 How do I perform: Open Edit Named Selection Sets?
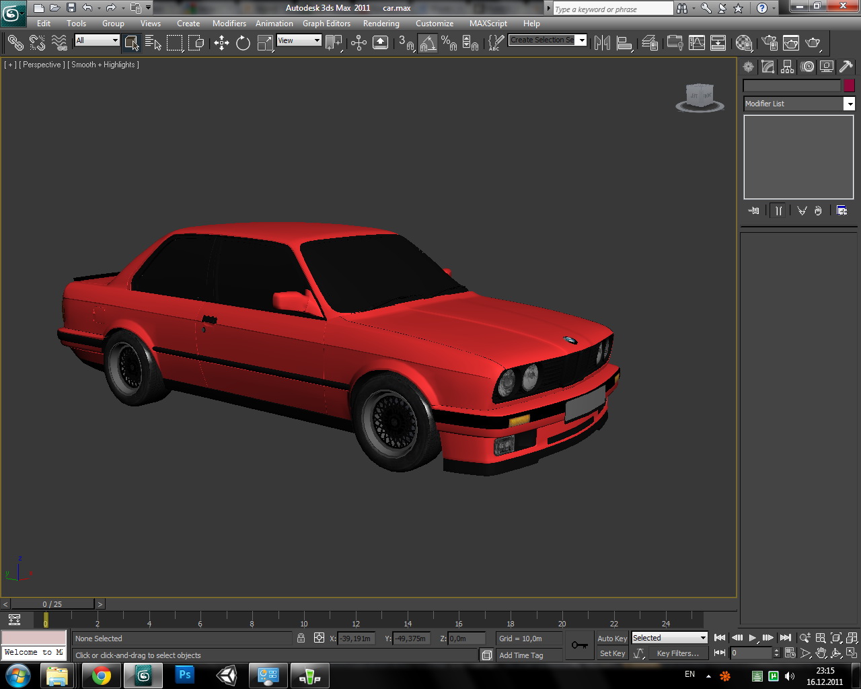(496, 43)
